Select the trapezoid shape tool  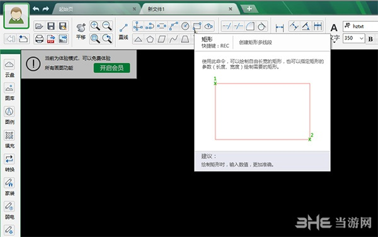coord(185,39)
